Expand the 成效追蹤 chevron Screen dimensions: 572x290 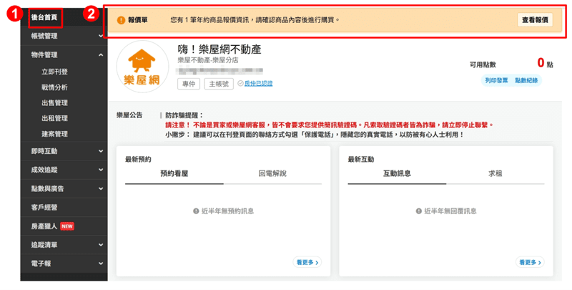[x=101, y=170]
